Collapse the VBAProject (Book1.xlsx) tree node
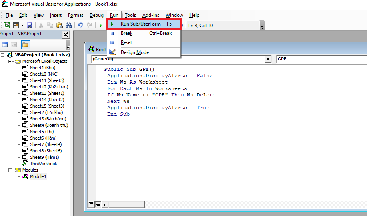This screenshot has width=367, height=216. coord(2,55)
